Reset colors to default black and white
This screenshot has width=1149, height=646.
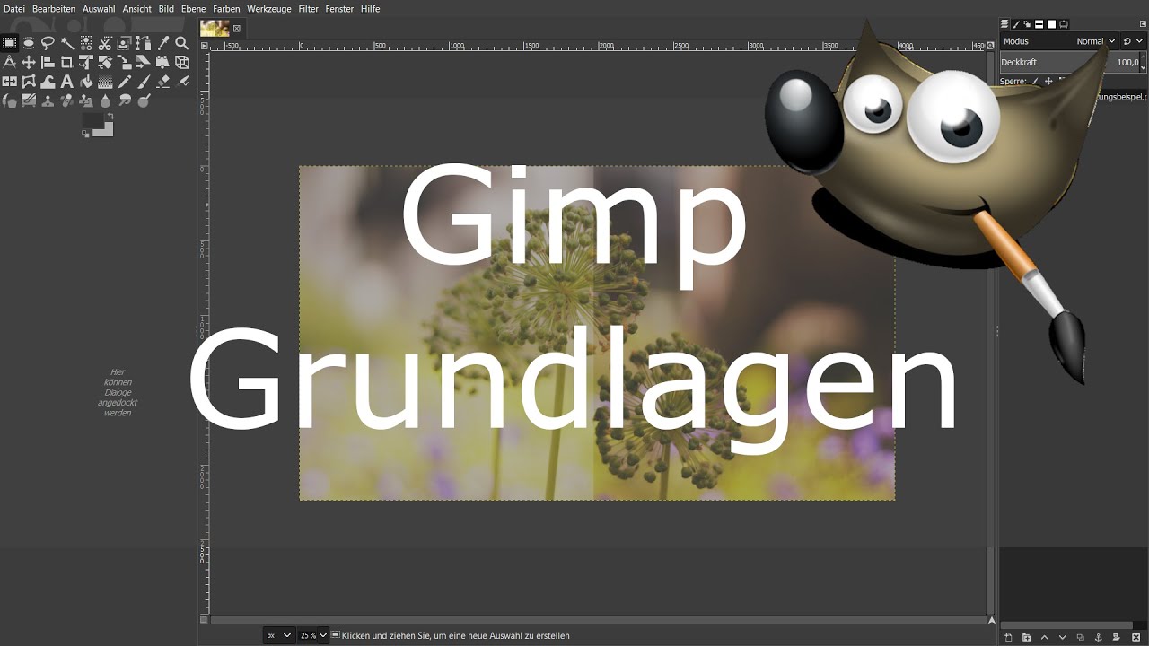(x=85, y=134)
